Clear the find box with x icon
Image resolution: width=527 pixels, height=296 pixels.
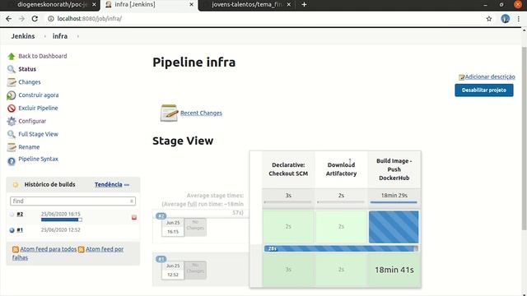(132, 201)
